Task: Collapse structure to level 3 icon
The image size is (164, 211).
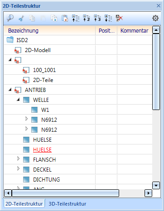Action: [x=97, y=18]
